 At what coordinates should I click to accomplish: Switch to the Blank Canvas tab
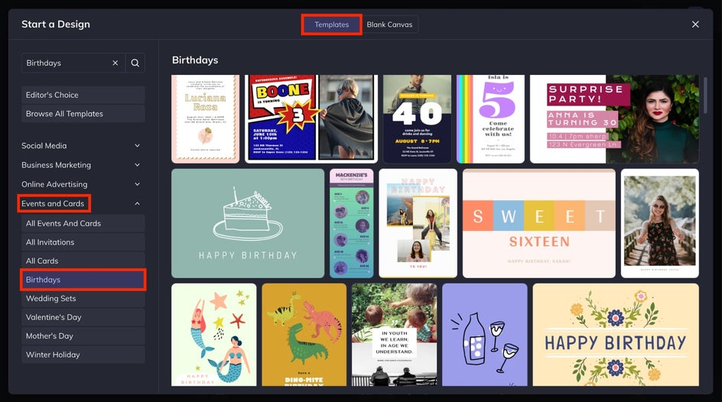[x=389, y=24]
